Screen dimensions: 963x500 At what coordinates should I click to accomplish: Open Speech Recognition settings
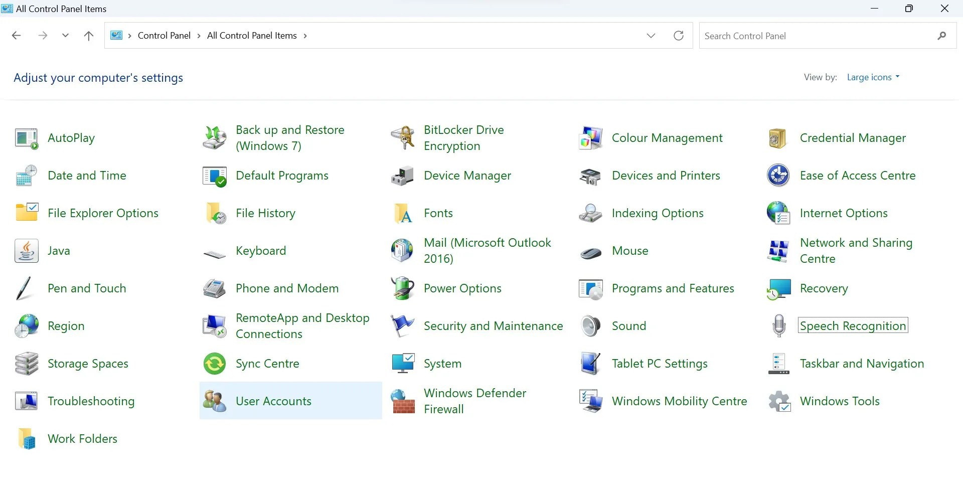853,325
